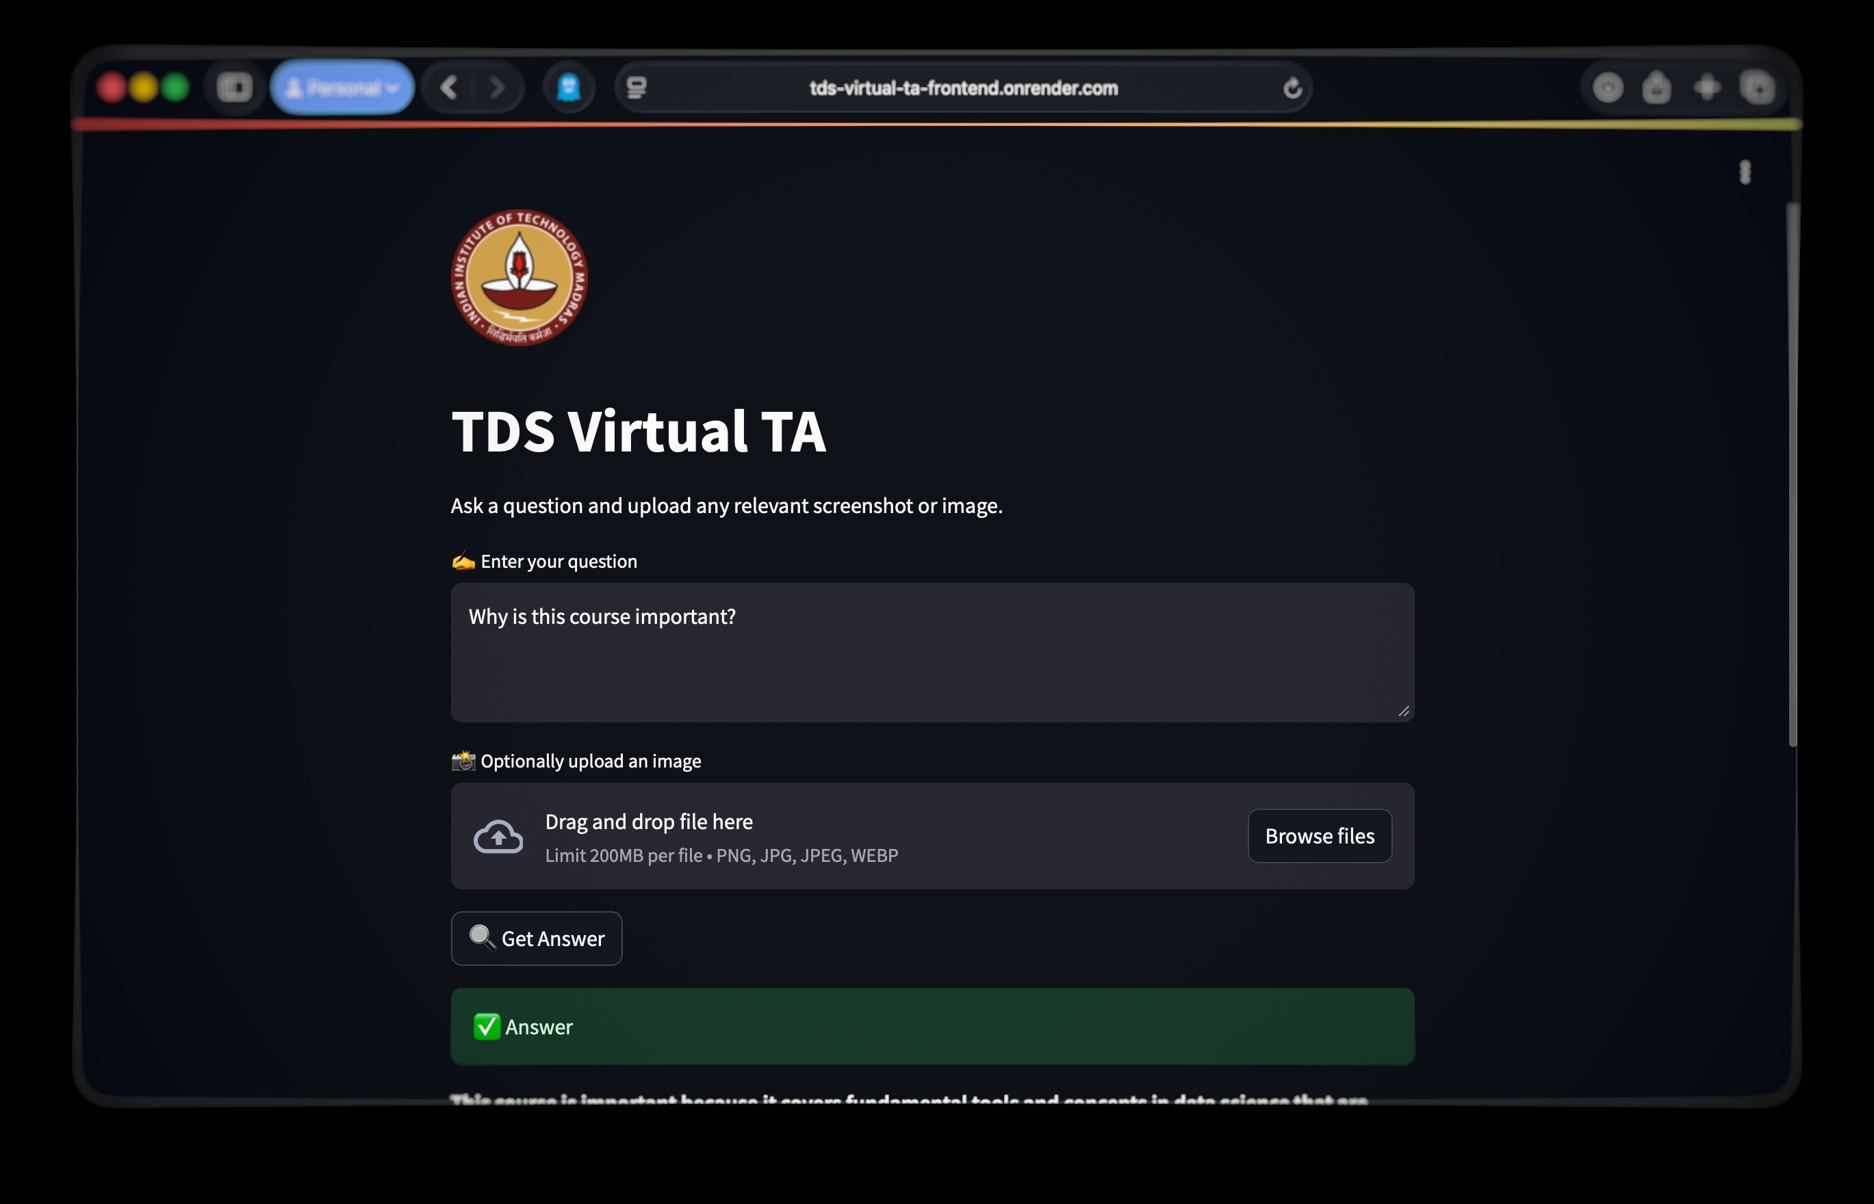
Task: Show all tabs using the tab overview icon
Action: pyautogui.click(x=1760, y=88)
